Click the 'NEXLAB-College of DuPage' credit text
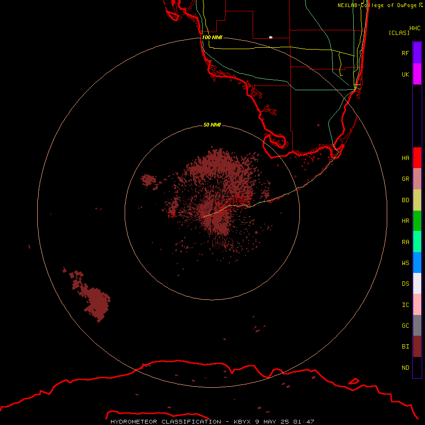The image size is (425, 425). 377,5
